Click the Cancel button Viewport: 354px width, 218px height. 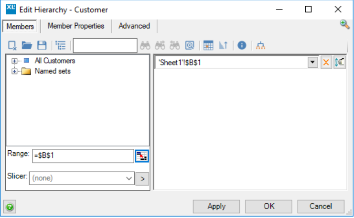(x=321, y=207)
